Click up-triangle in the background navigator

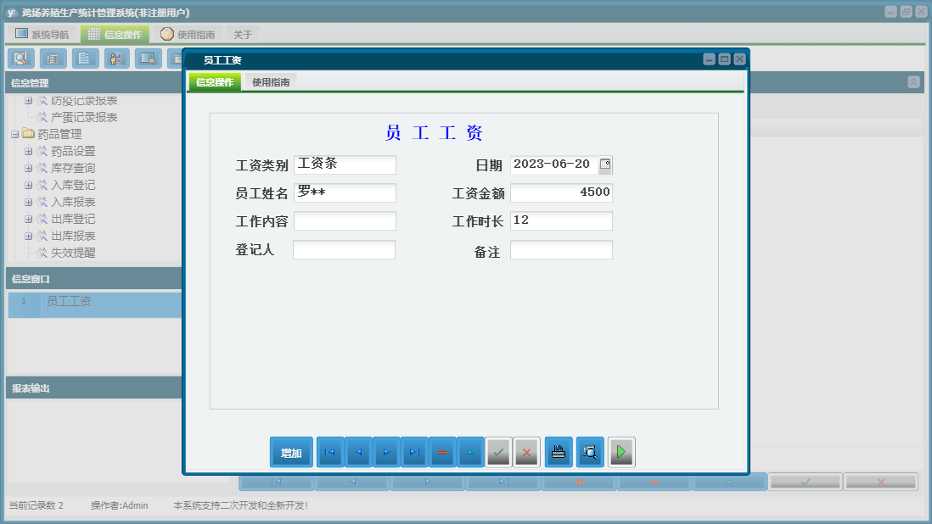(x=730, y=482)
